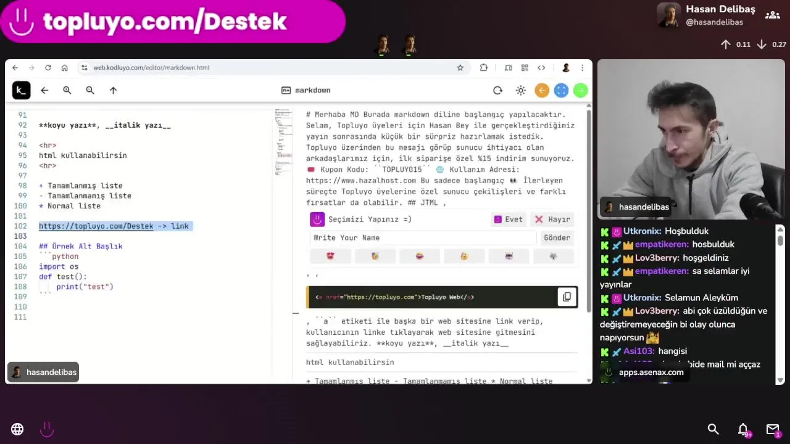Refresh the markdown preview with reload icon

coord(497,91)
